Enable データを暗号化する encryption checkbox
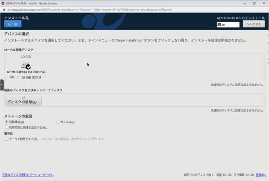Screen dimensions: 269x181 (x=7, y=139)
